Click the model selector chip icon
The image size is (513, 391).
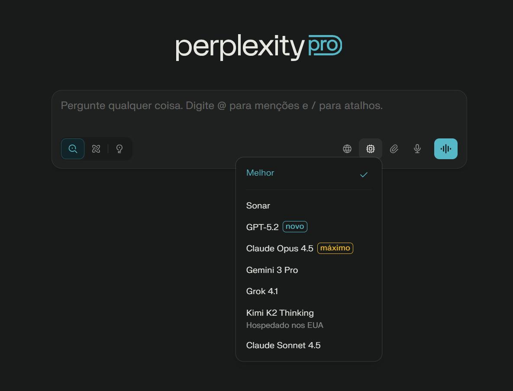click(x=371, y=149)
